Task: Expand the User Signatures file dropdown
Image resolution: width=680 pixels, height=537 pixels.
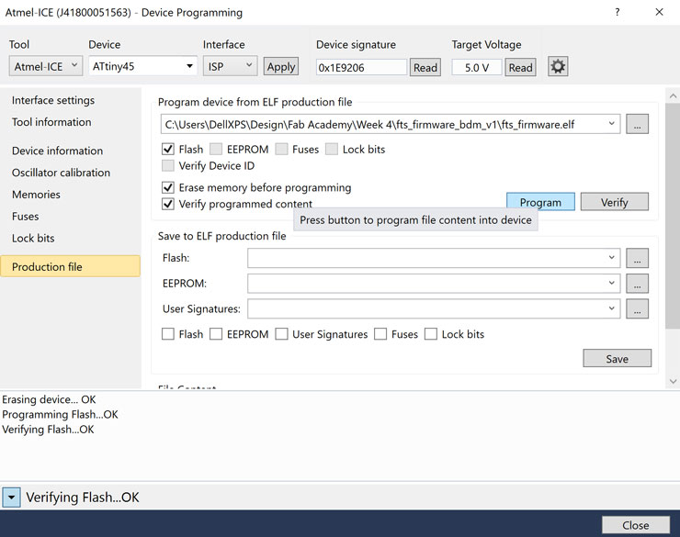Action: pyautogui.click(x=611, y=308)
